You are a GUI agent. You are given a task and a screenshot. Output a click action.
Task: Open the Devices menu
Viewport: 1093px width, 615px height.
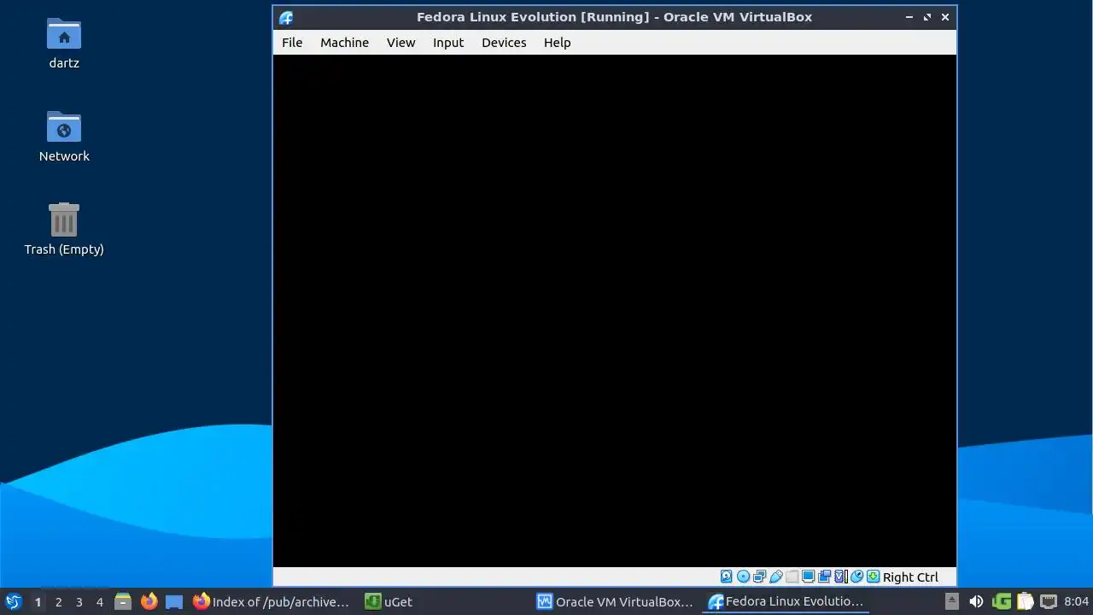(x=504, y=43)
